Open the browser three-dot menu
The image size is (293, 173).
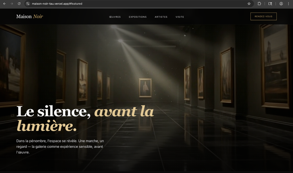(x=288, y=4)
